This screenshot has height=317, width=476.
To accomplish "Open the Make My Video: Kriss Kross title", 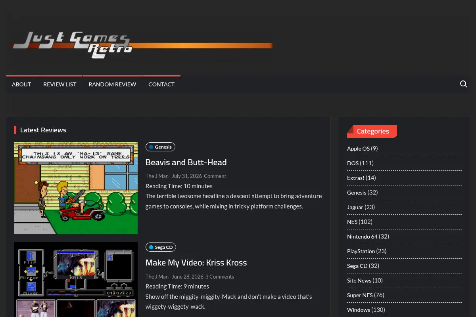I will (x=196, y=262).
